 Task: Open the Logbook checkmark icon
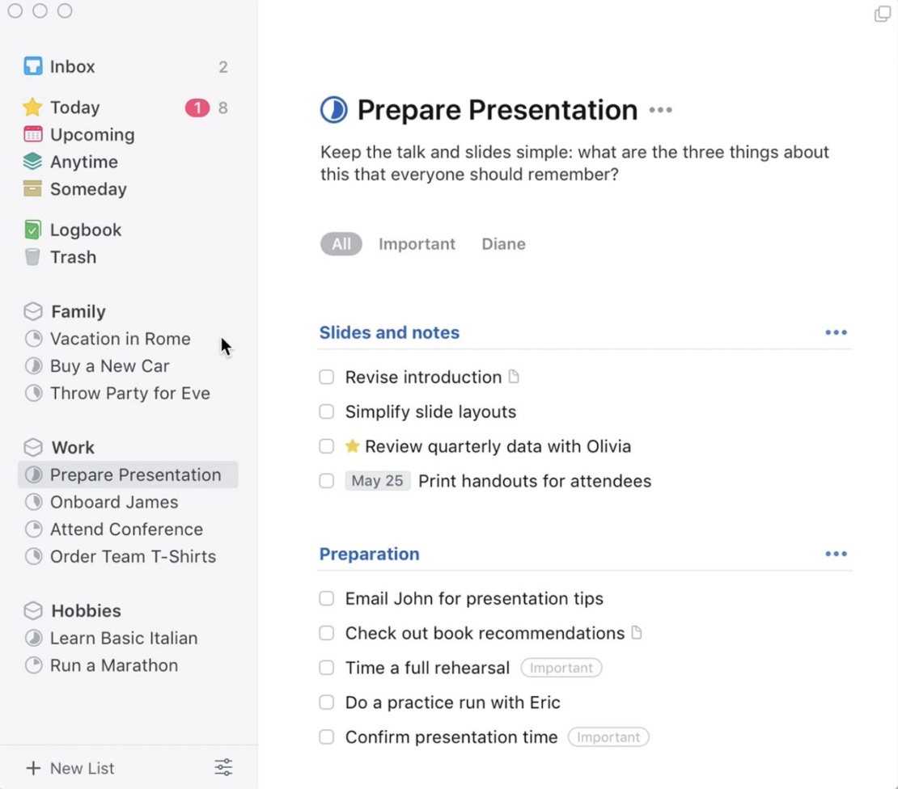tap(31, 230)
